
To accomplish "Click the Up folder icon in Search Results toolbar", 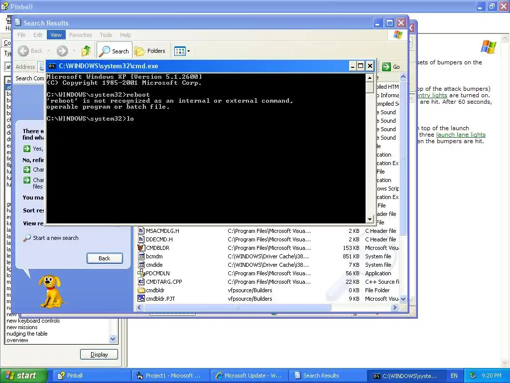I will click(x=86, y=51).
